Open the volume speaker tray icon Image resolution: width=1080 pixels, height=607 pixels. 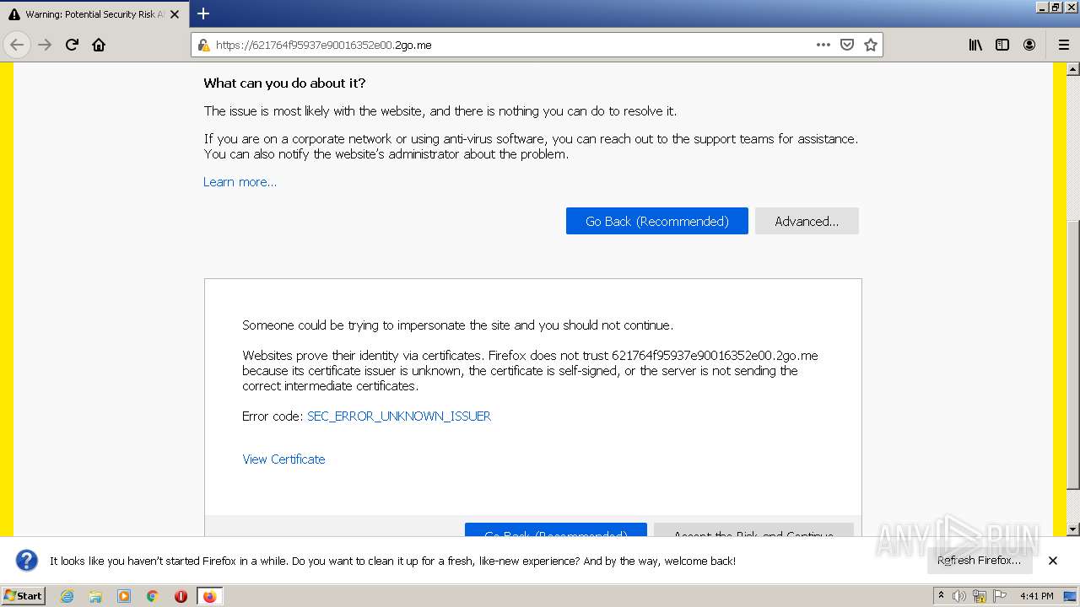pos(959,596)
